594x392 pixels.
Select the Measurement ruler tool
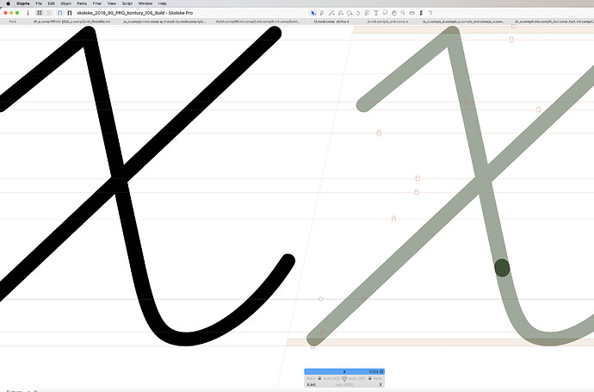click(412, 13)
